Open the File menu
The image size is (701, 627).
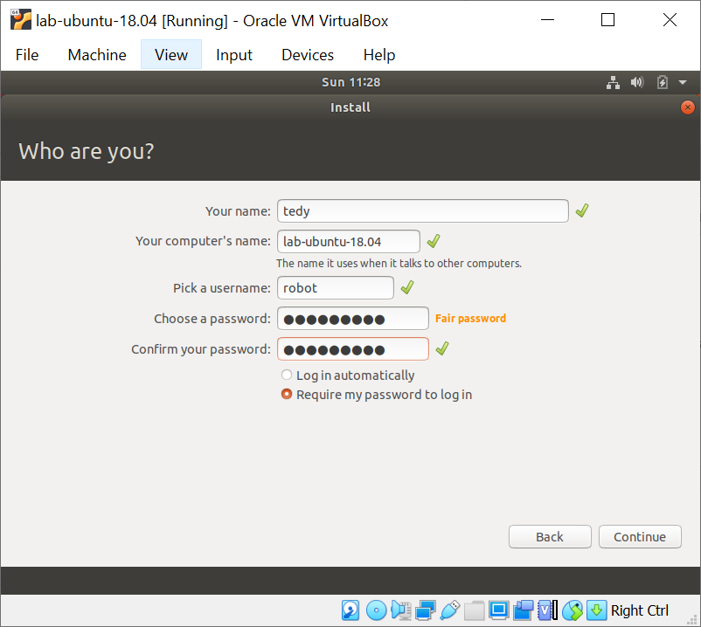[27, 54]
